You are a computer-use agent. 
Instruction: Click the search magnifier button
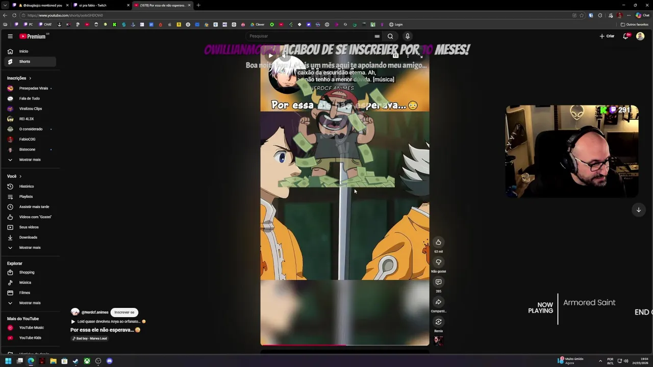tap(390, 36)
